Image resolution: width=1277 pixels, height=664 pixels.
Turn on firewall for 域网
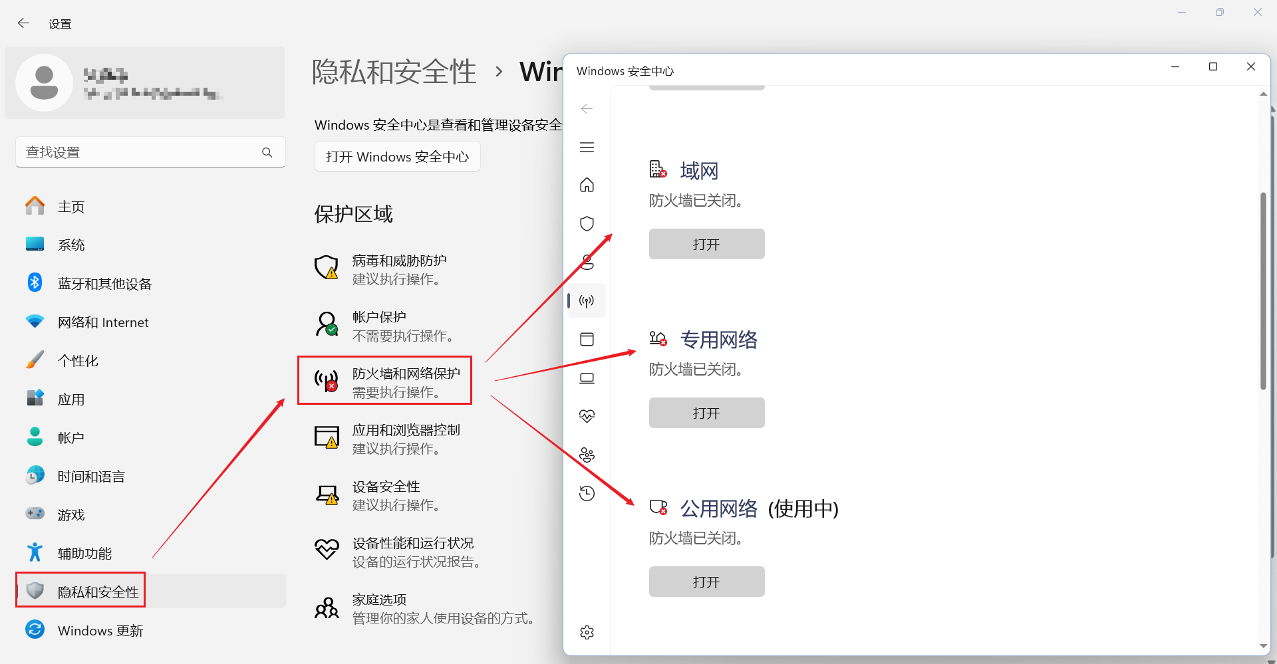click(x=706, y=244)
